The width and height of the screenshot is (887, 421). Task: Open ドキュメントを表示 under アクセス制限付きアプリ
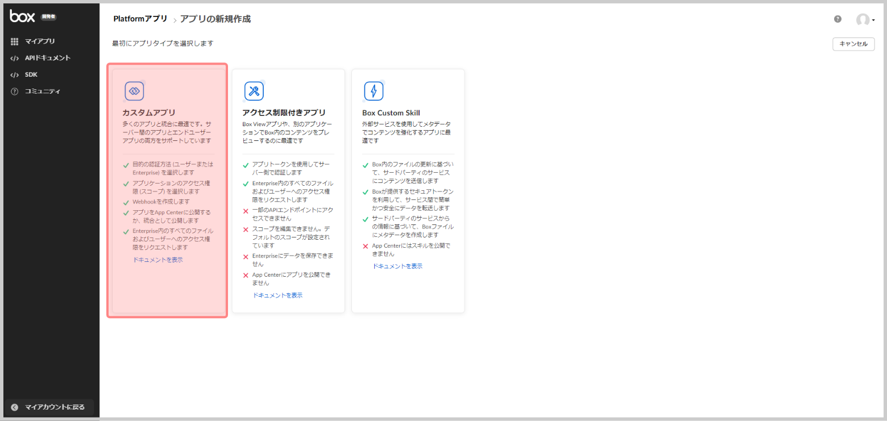277,295
